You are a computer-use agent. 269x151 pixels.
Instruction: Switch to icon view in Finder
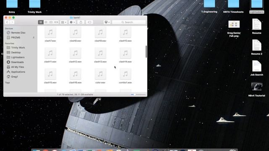click(x=41, y=22)
